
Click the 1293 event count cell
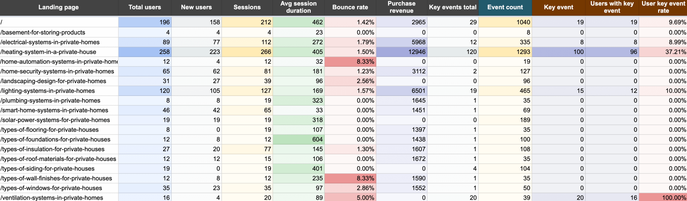coord(505,52)
